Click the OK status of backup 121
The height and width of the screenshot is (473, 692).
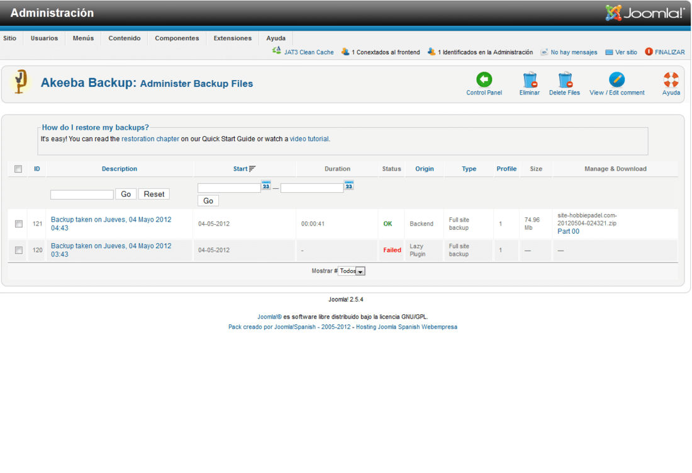pos(388,224)
